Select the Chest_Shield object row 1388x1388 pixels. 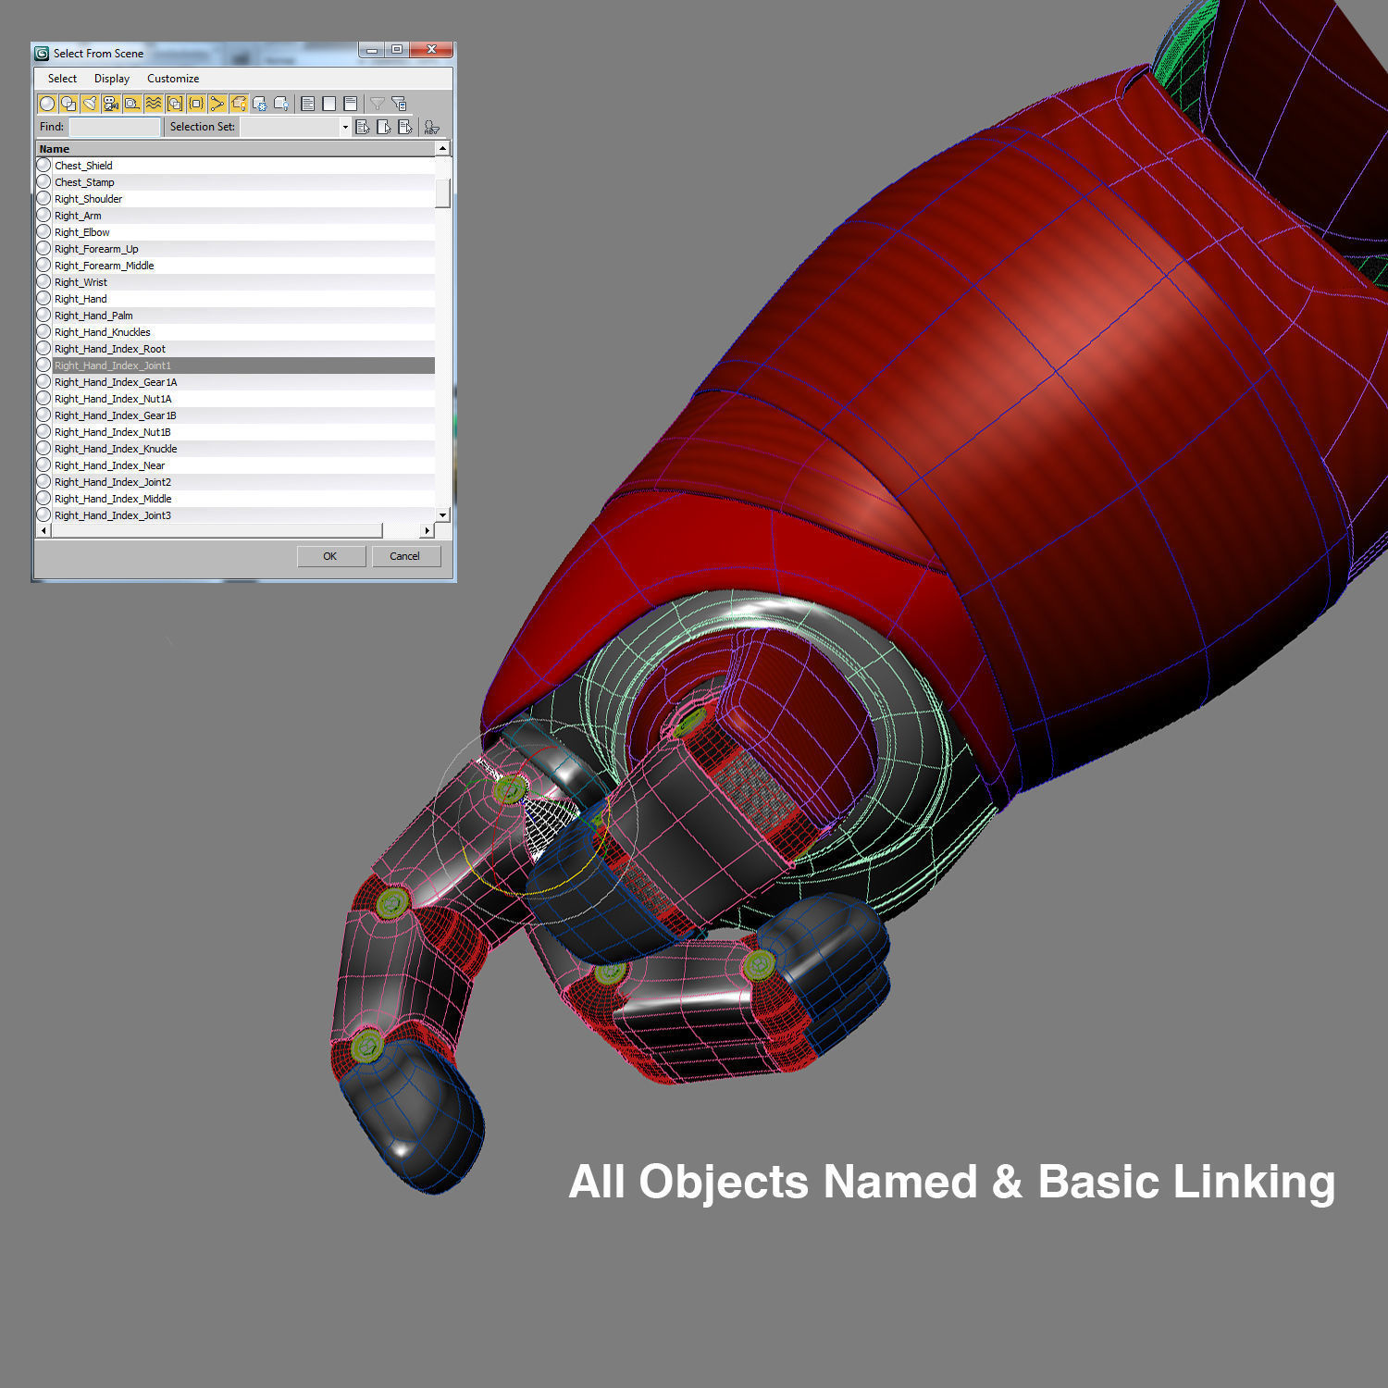tap(235, 166)
